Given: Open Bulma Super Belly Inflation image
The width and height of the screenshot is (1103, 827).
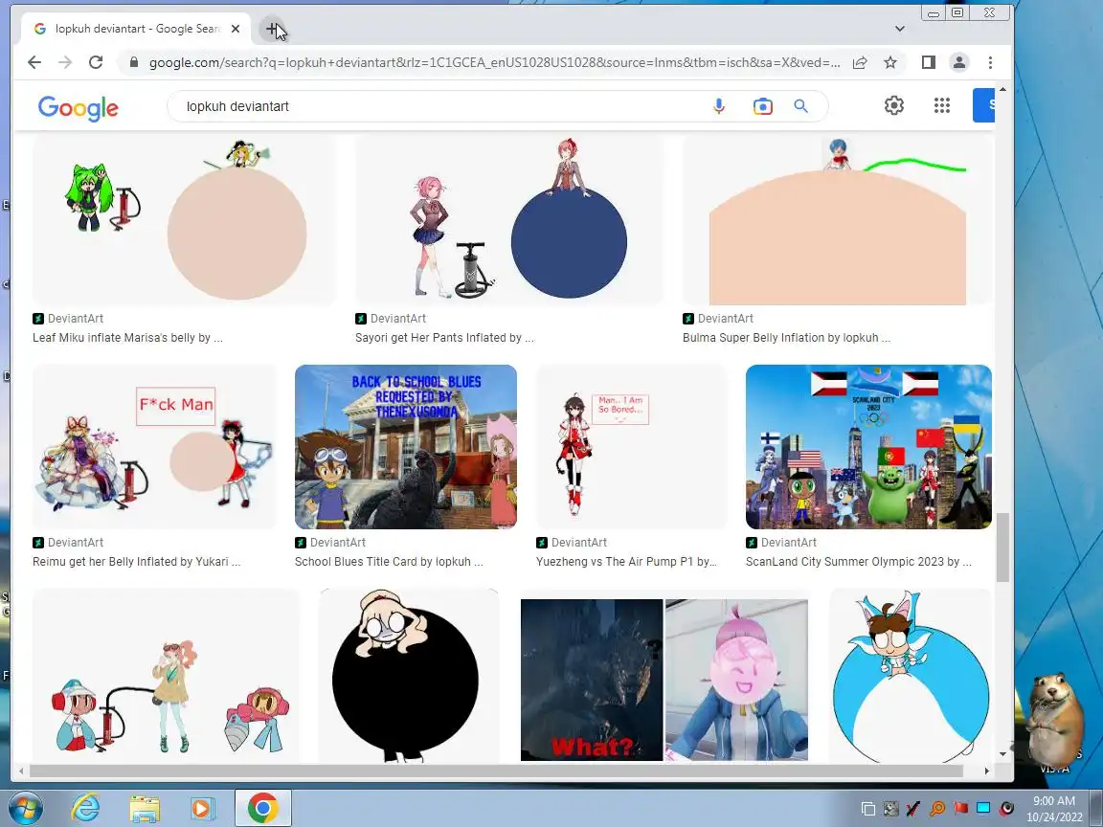Looking at the screenshot, I should point(837,221).
